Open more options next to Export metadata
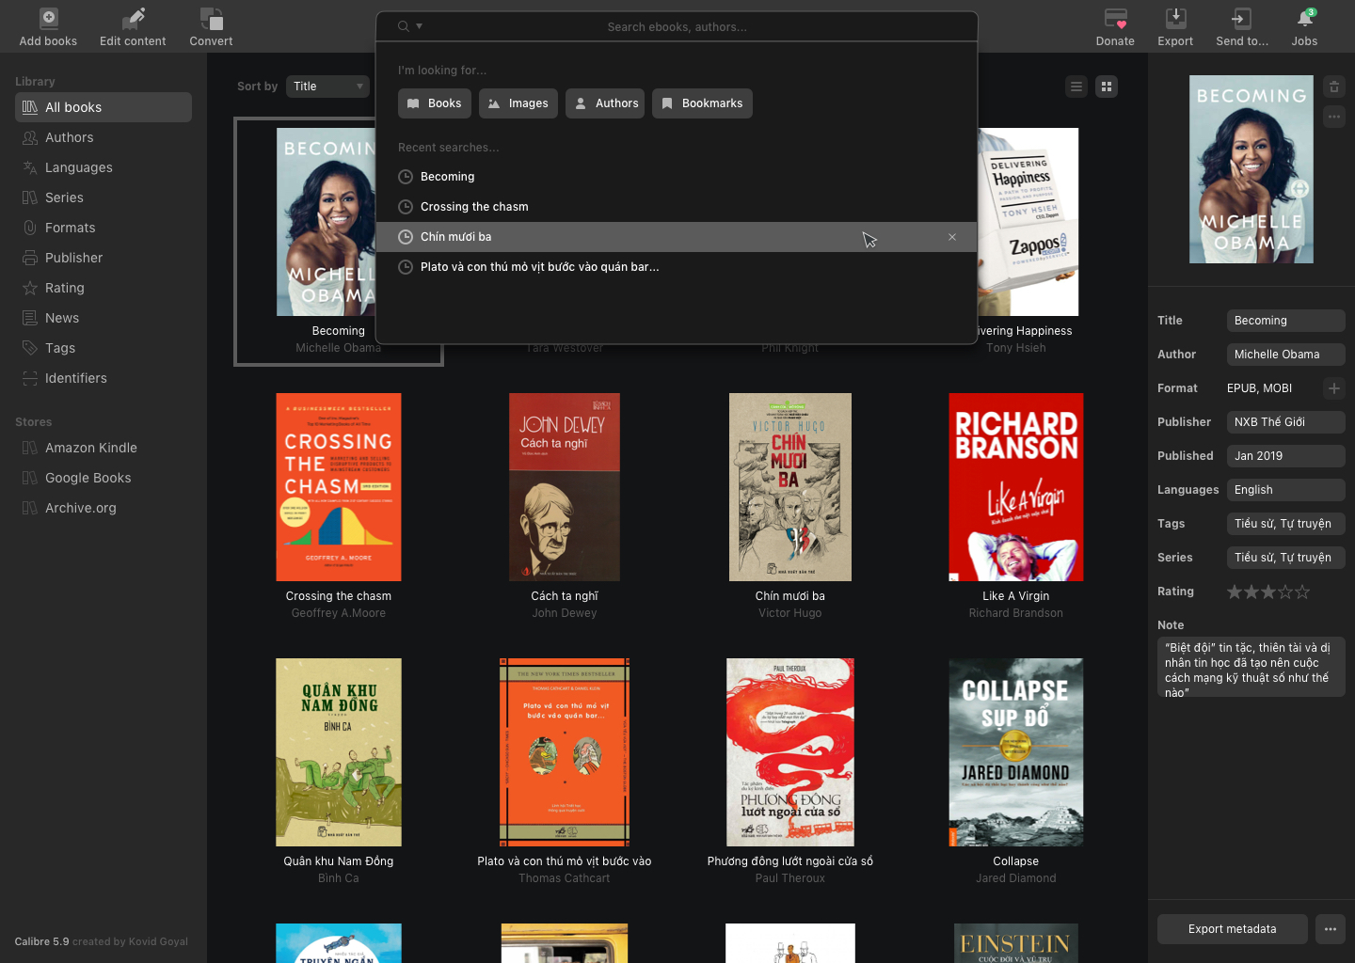The image size is (1355, 963). pos(1331,929)
